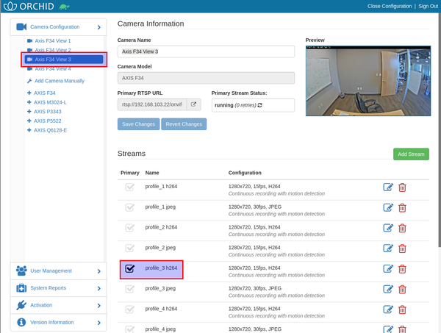441x333 pixels.
Task: Open the Version Information section
Action: click(x=58, y=322)
